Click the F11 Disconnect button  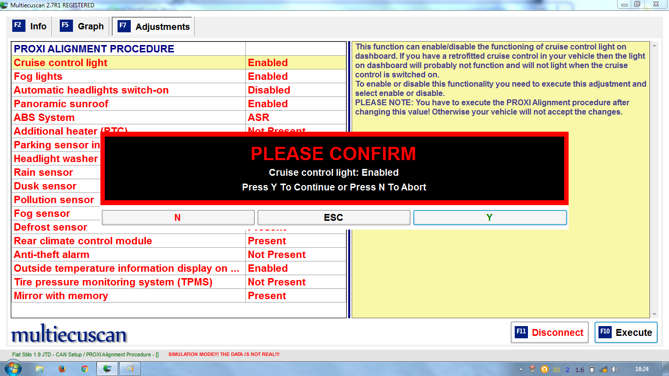pos(550,332)
